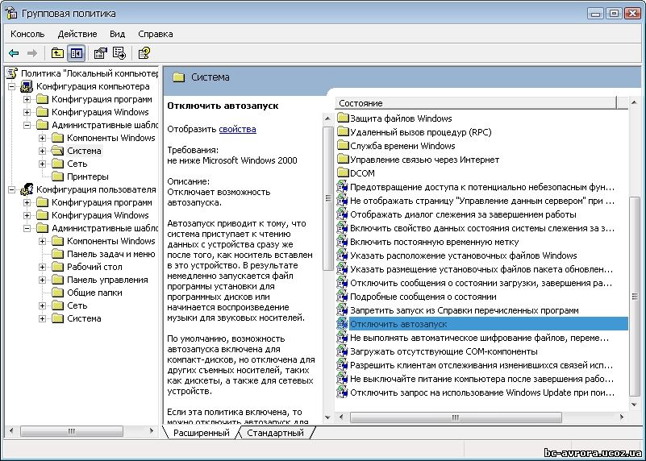Viewport: 646px width, 461px height.
Task: Click folder icon of Управление связью через Интернет
Action: click(x=343, y=160)
